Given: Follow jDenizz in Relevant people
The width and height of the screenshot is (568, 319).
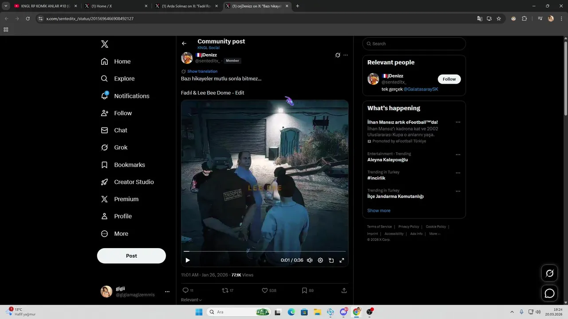Looking at the screenshot, I should pyautogui.click(x=449, y=79).
